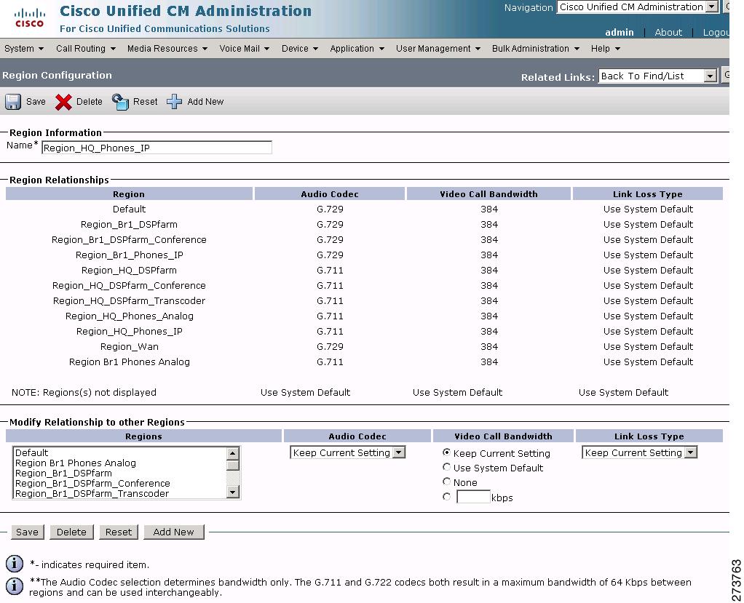This screenshot has height=603, width=744.
Task: Open the Bulk Administration menu
Action: pos(535,48)
